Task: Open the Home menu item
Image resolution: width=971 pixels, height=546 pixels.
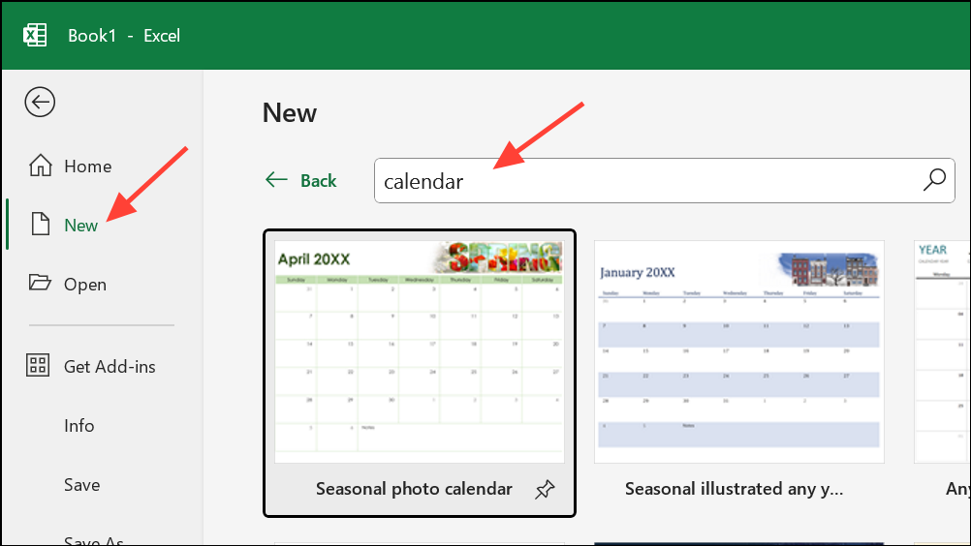Action: (88, 167)
